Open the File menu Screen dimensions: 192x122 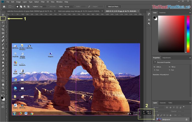click(x=8, y=2)
